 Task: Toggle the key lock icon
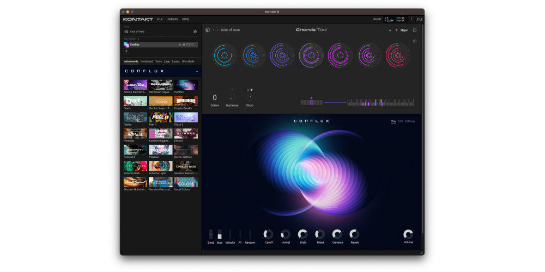pyautogui.click(x=390, y=30)
